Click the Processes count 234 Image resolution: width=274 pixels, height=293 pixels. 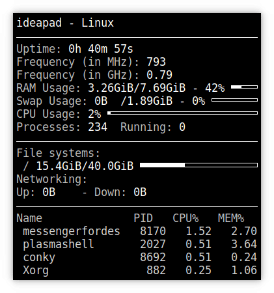pyautogui.click(x=98, y=127)
